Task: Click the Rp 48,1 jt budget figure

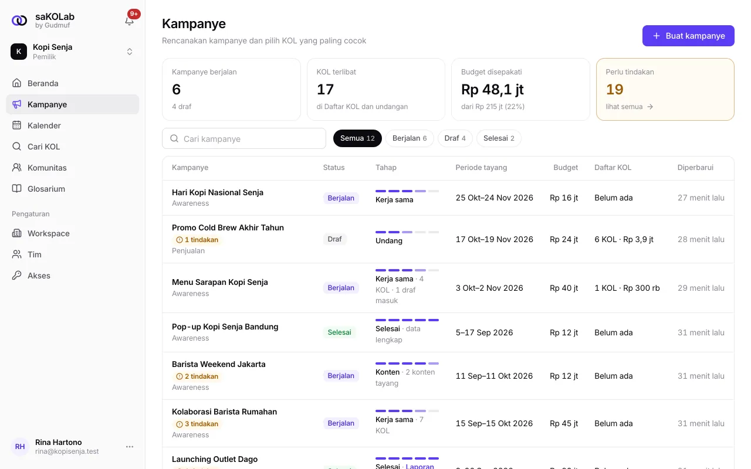Action: coord(492,90)
